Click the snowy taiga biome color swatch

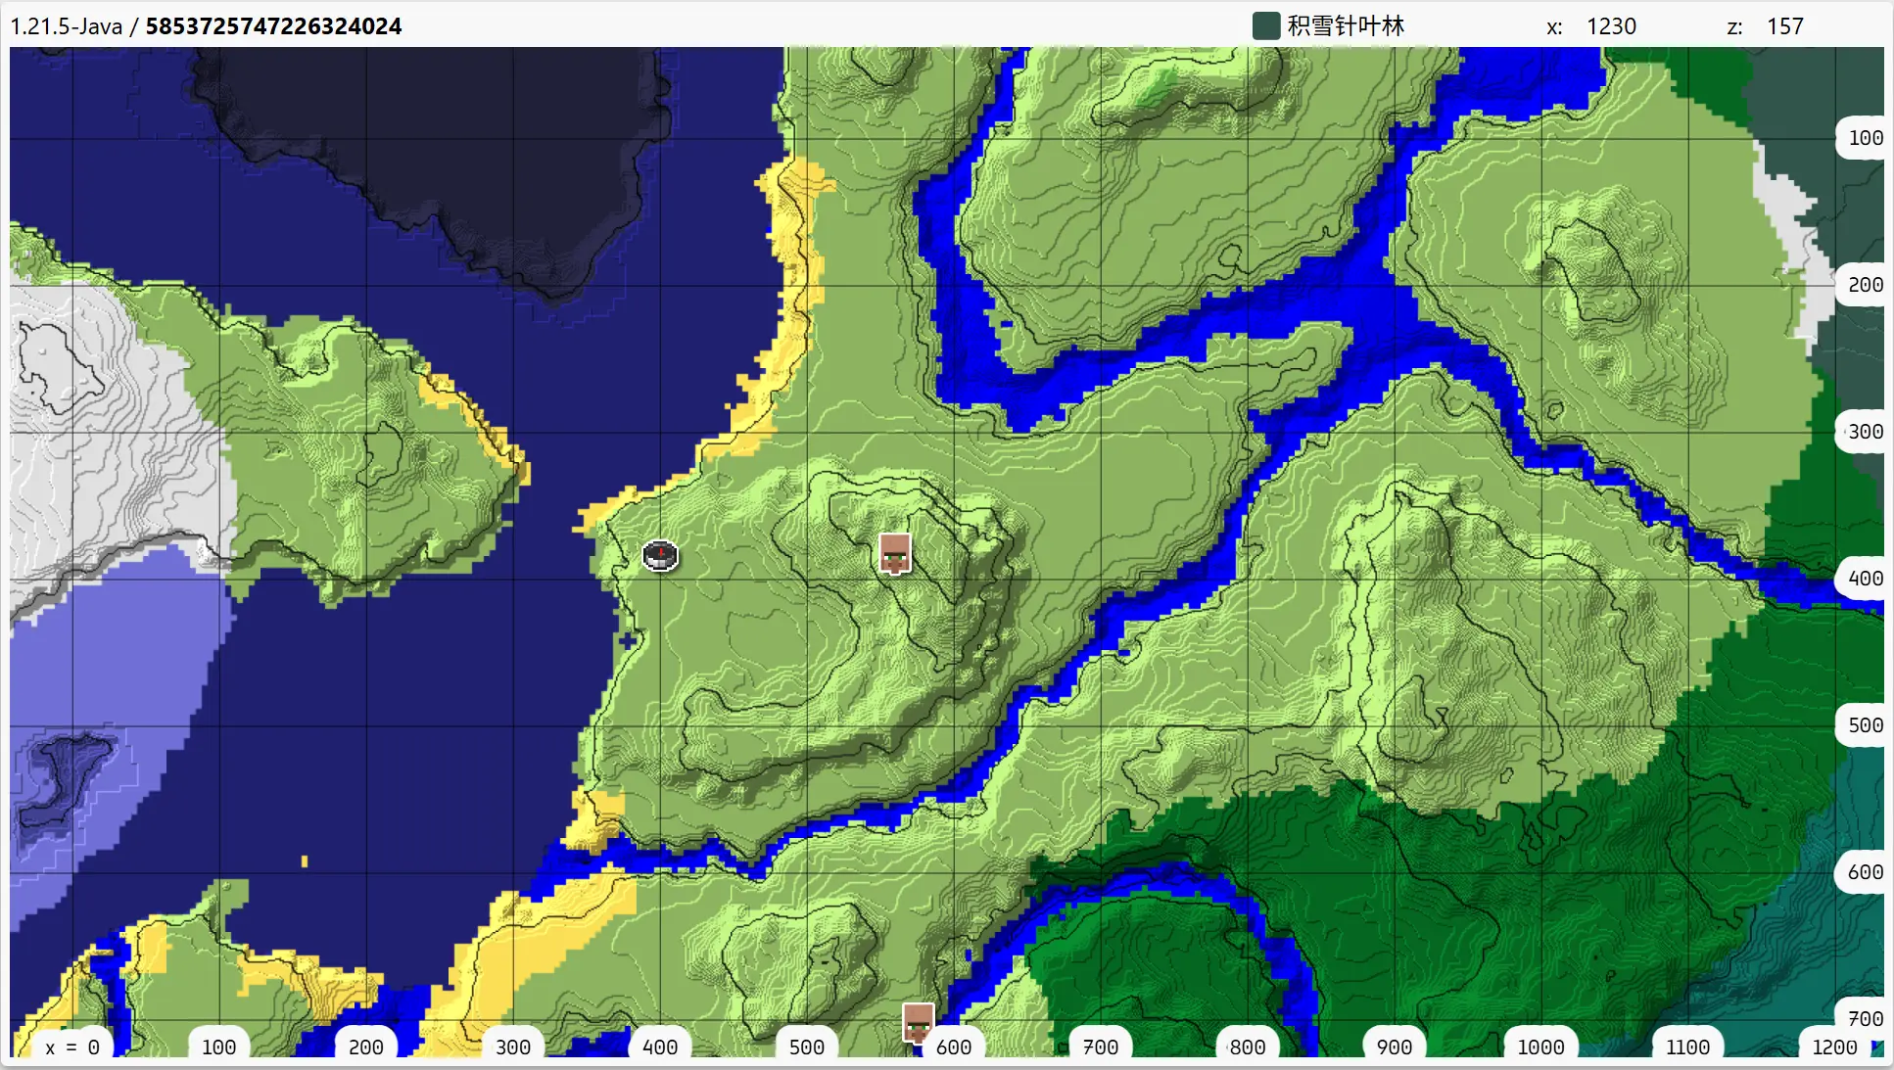(1266, 26)
